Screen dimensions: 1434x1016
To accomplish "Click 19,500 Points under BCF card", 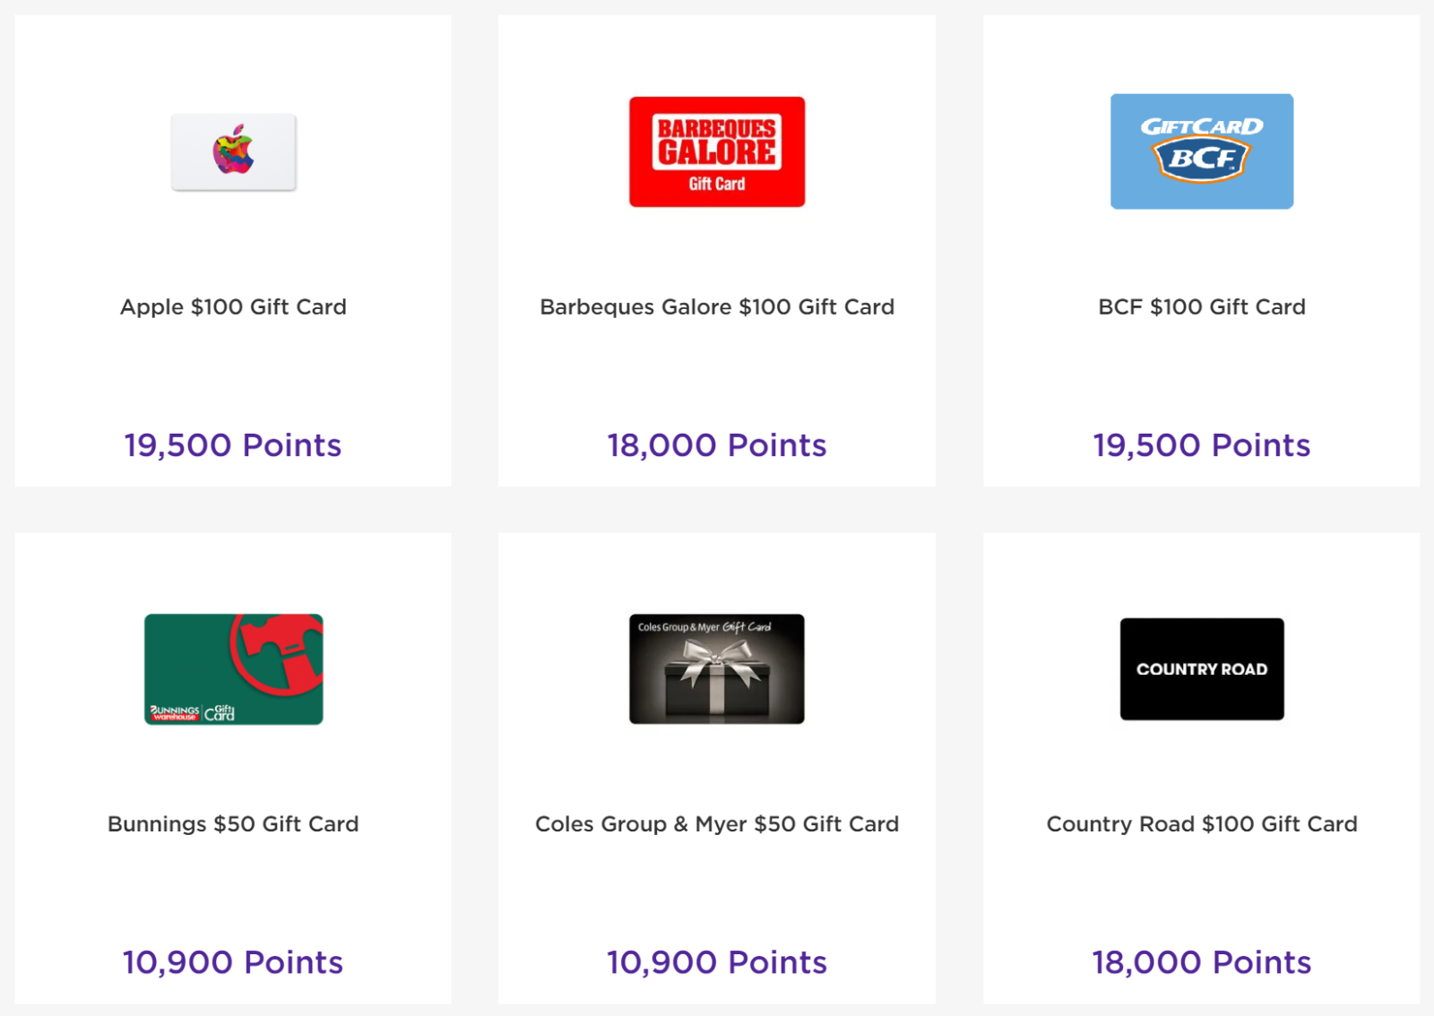I will tap(1202, 445).
